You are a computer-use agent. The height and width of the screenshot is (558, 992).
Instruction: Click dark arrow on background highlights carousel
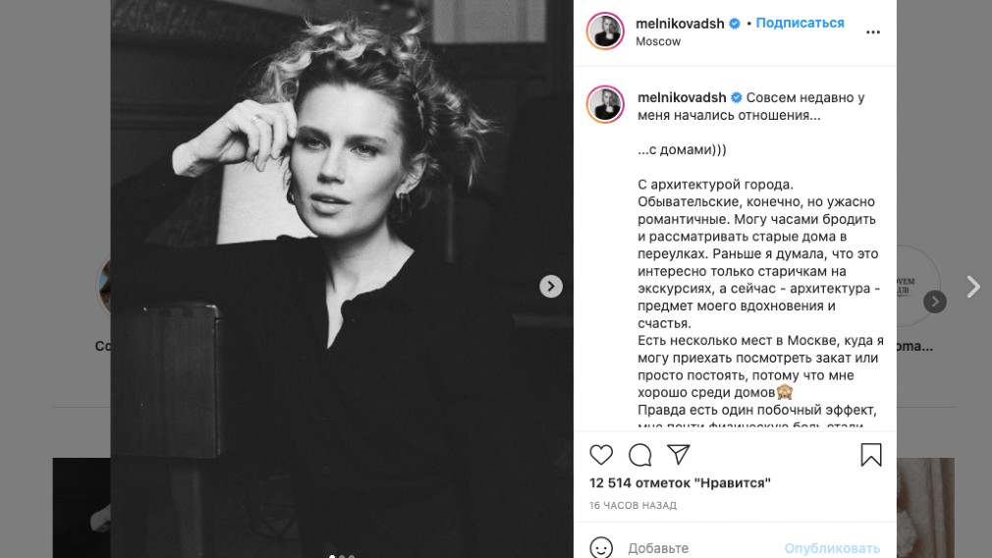934,302
